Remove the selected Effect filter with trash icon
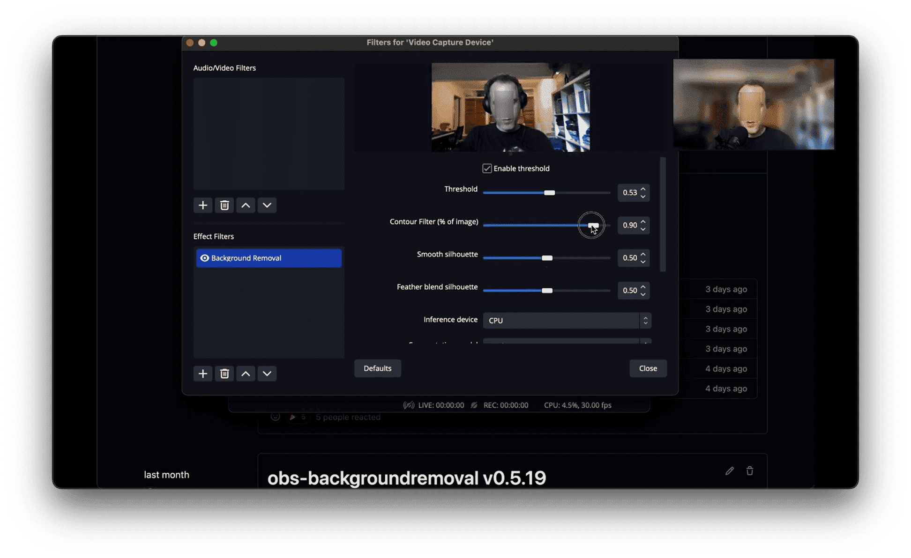The height and width of the screenshot is (558, 911). click(x=224, y=374)
